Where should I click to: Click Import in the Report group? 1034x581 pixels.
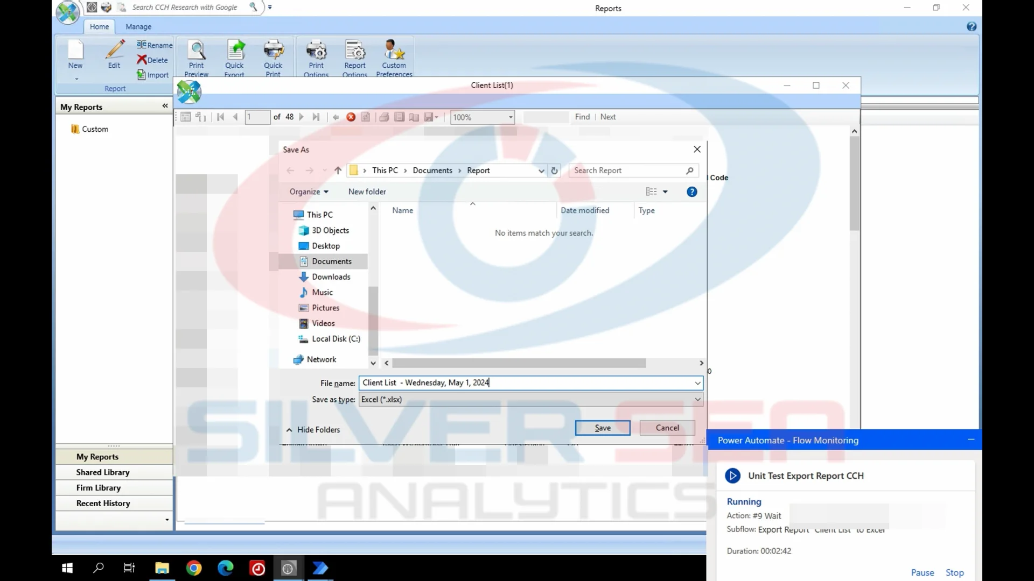[x=153, y=75]
